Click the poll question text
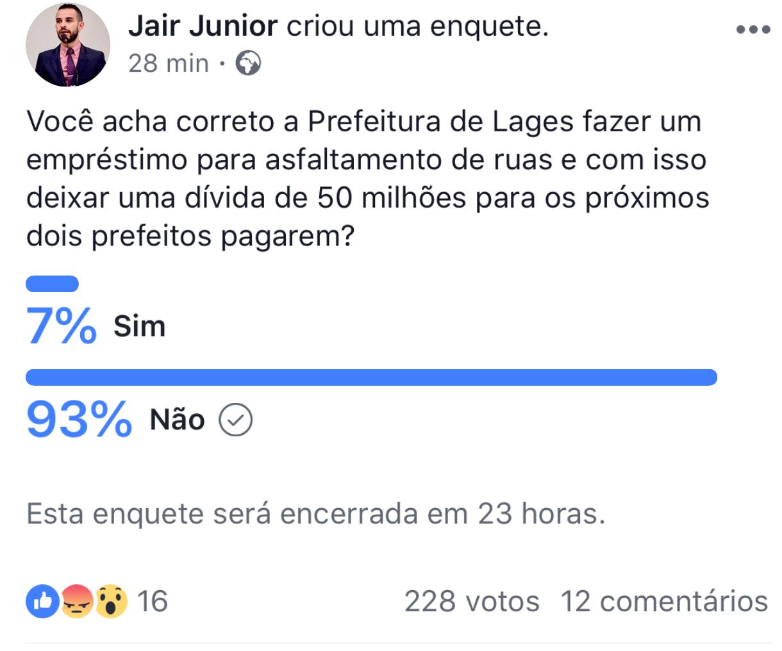The image size is (782, 651). point(367,179)
